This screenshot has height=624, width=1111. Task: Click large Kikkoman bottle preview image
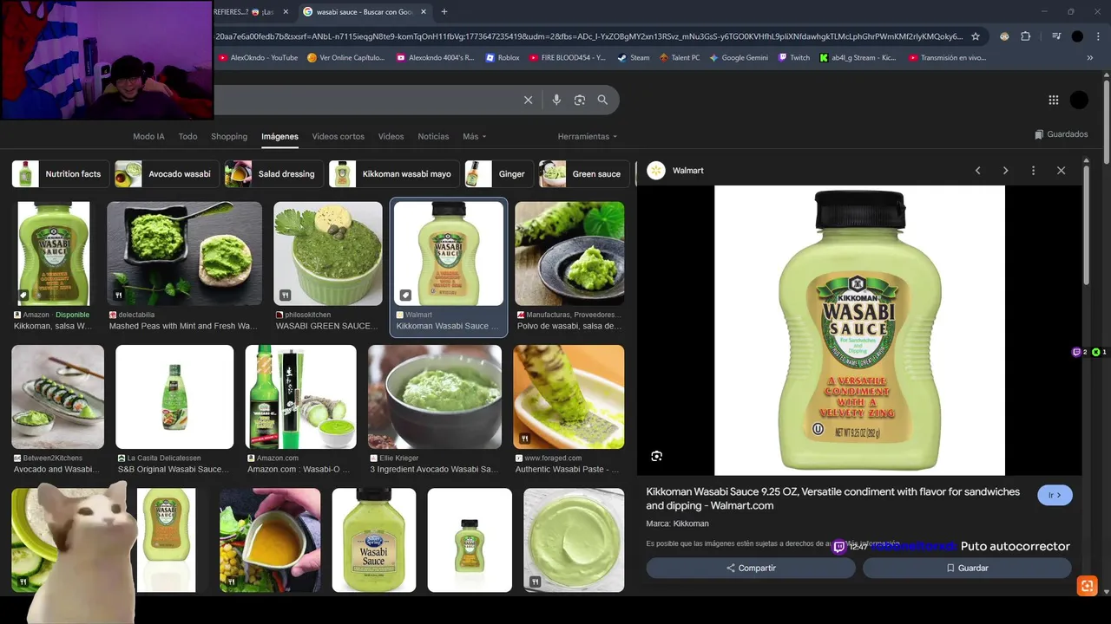pos(859,330)
